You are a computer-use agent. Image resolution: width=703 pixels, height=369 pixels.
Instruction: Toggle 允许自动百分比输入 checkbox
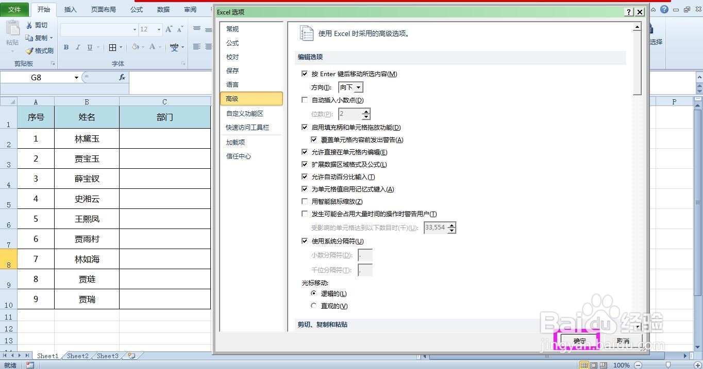(x=305, y=177)
